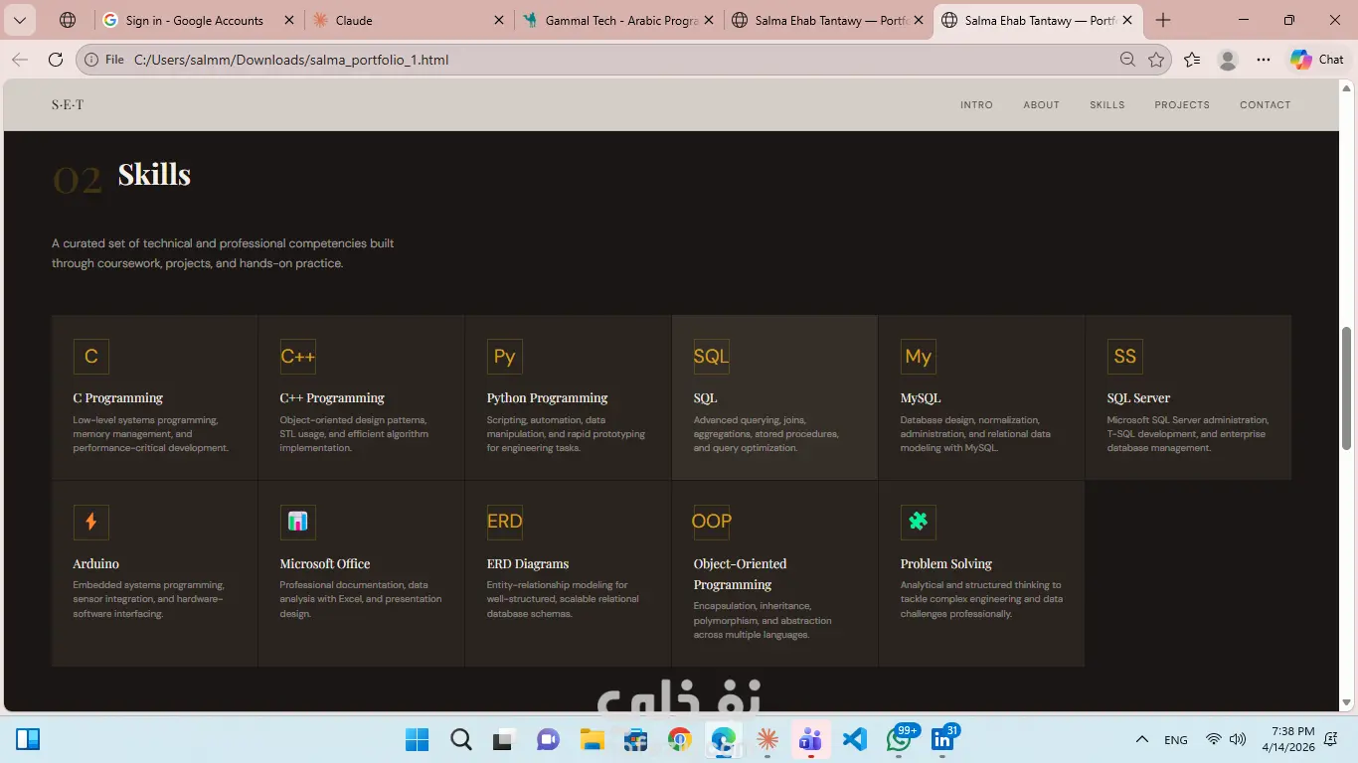Click the Py Python skill icon

click(x=505, y=357)
